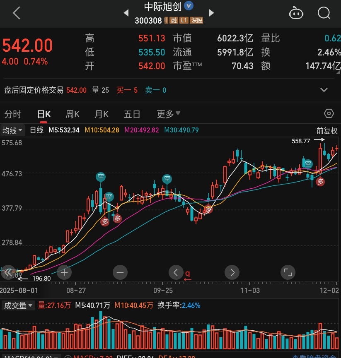Tap the M10:504.28 moving average label
Screen dimensions: 341x358
coord(102,130)
